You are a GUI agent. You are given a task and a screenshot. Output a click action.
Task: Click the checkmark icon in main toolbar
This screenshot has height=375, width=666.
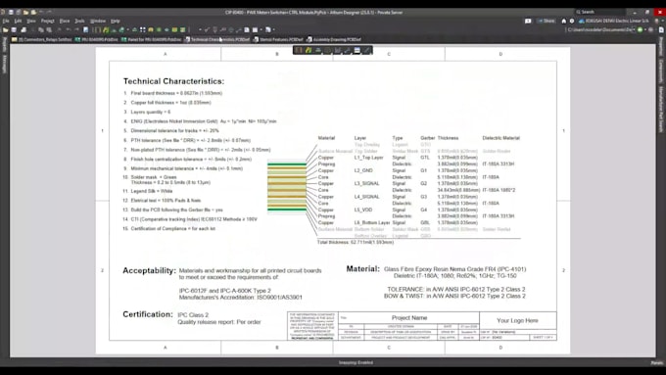click(207, 29)
